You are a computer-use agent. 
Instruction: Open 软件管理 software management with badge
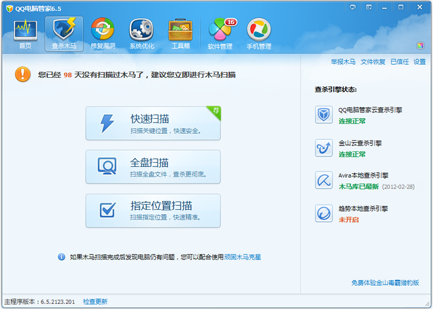pos(220,33)
